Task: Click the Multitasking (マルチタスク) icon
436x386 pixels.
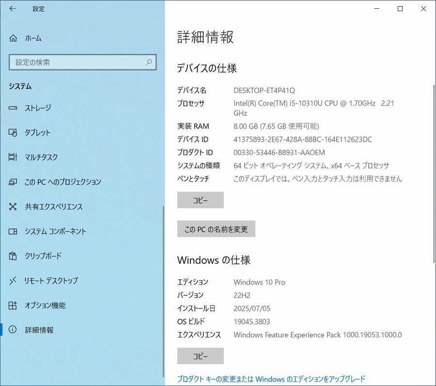Action: pyautogui.click(x=13, y=157)
